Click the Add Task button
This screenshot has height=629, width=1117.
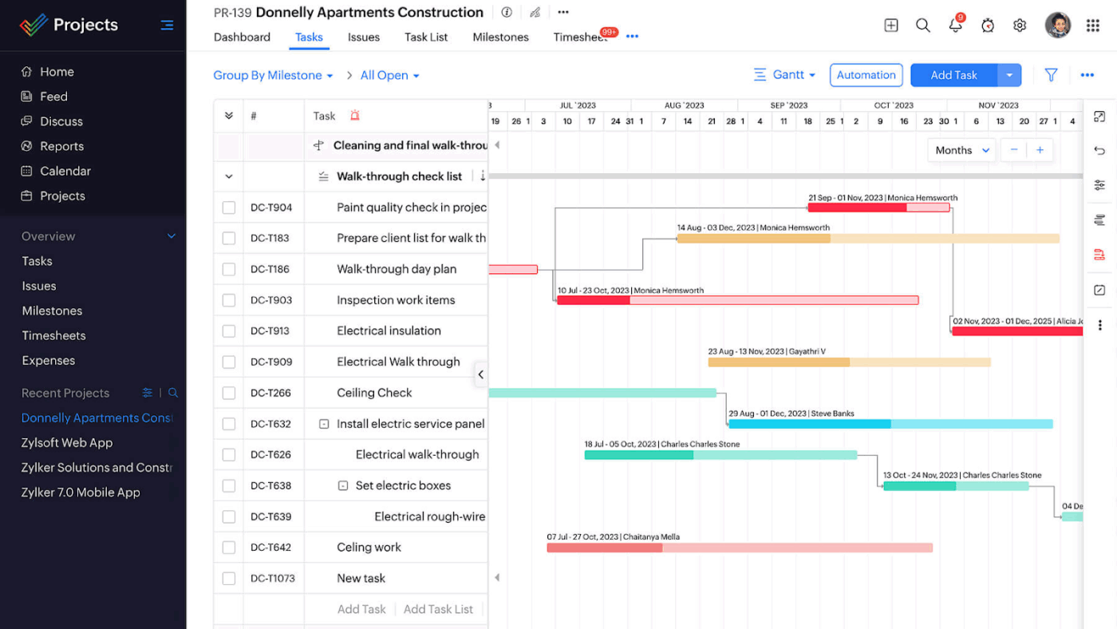(x=954, y=74)
